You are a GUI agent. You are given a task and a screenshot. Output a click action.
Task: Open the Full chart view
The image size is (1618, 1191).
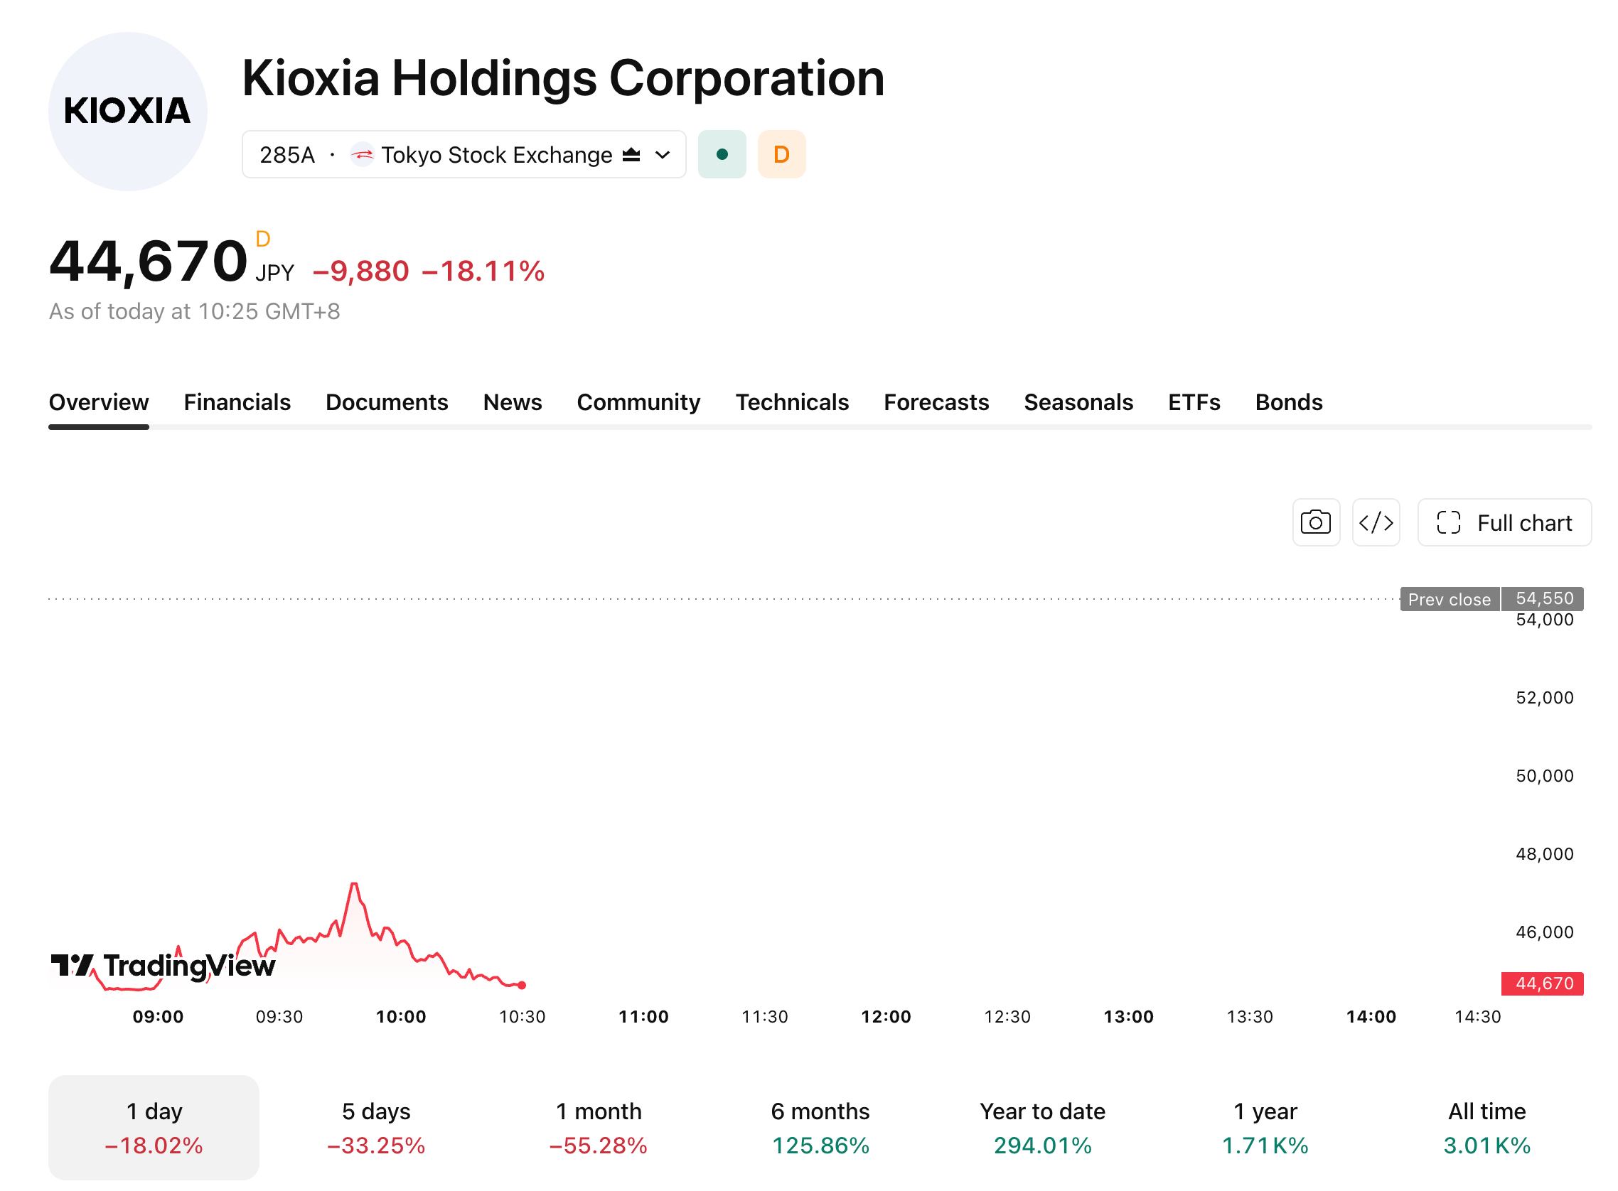tap(1504, 522)
